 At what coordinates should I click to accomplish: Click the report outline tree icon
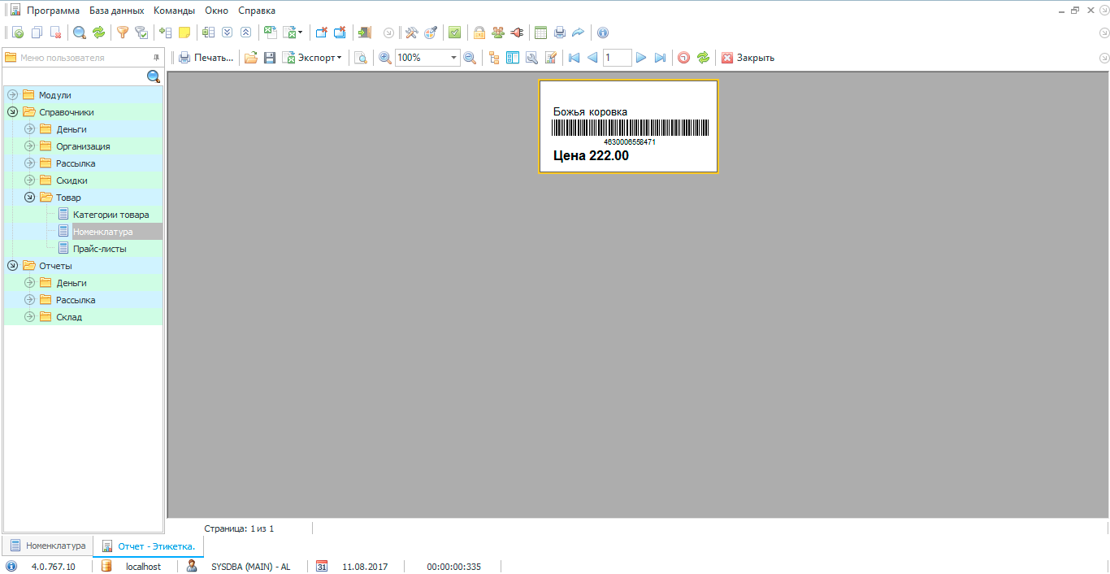tap(494, 58)
